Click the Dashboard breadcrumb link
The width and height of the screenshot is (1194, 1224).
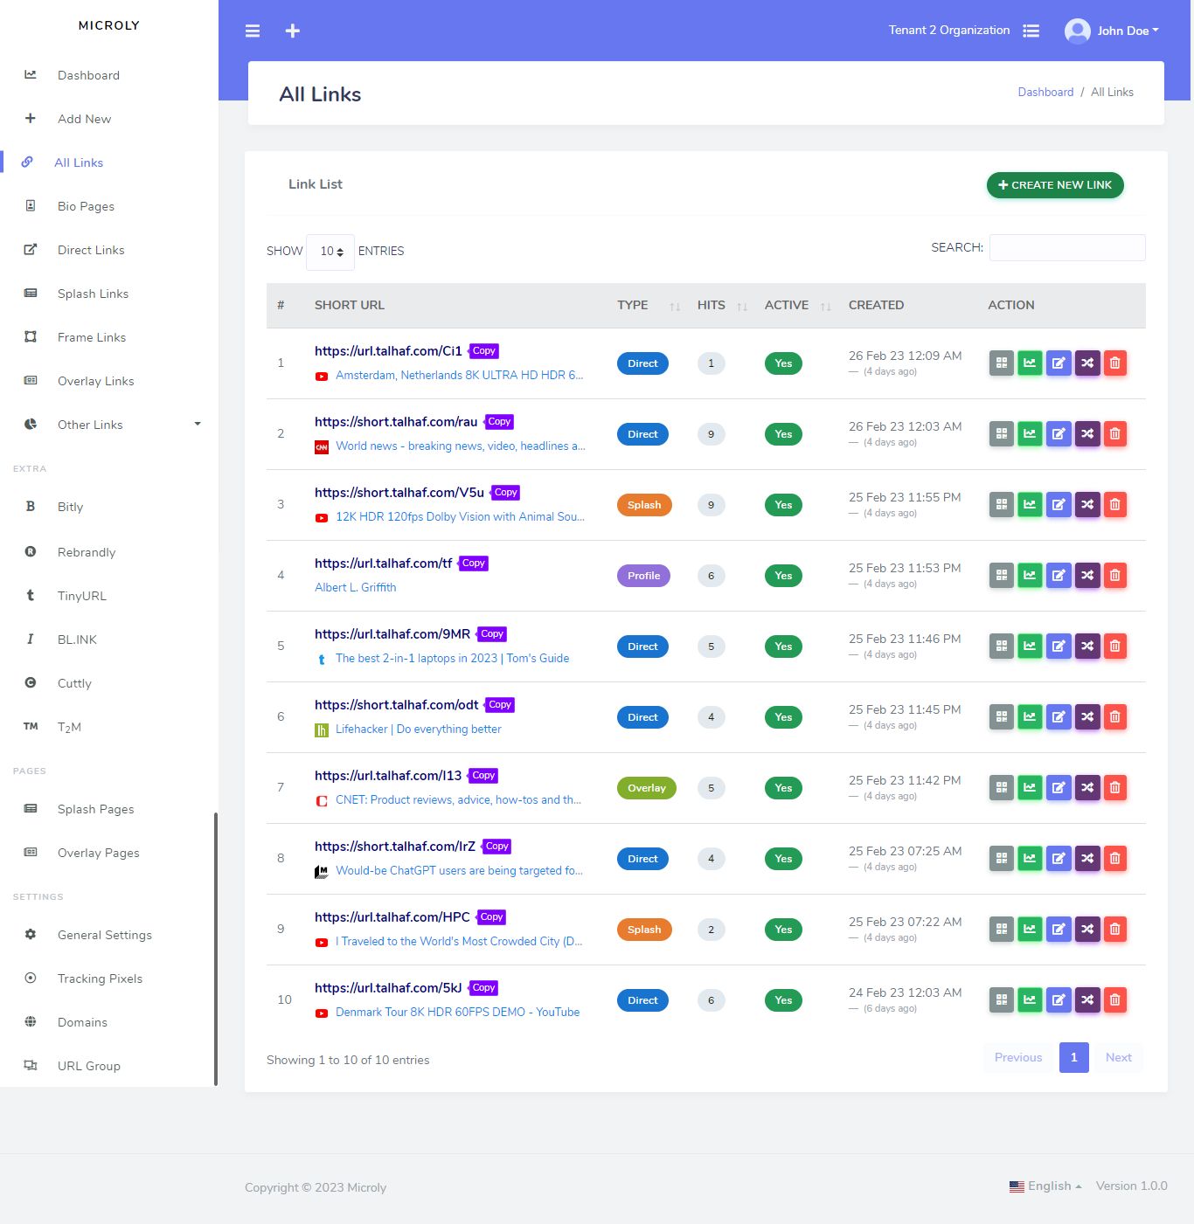click(1045, 93)
